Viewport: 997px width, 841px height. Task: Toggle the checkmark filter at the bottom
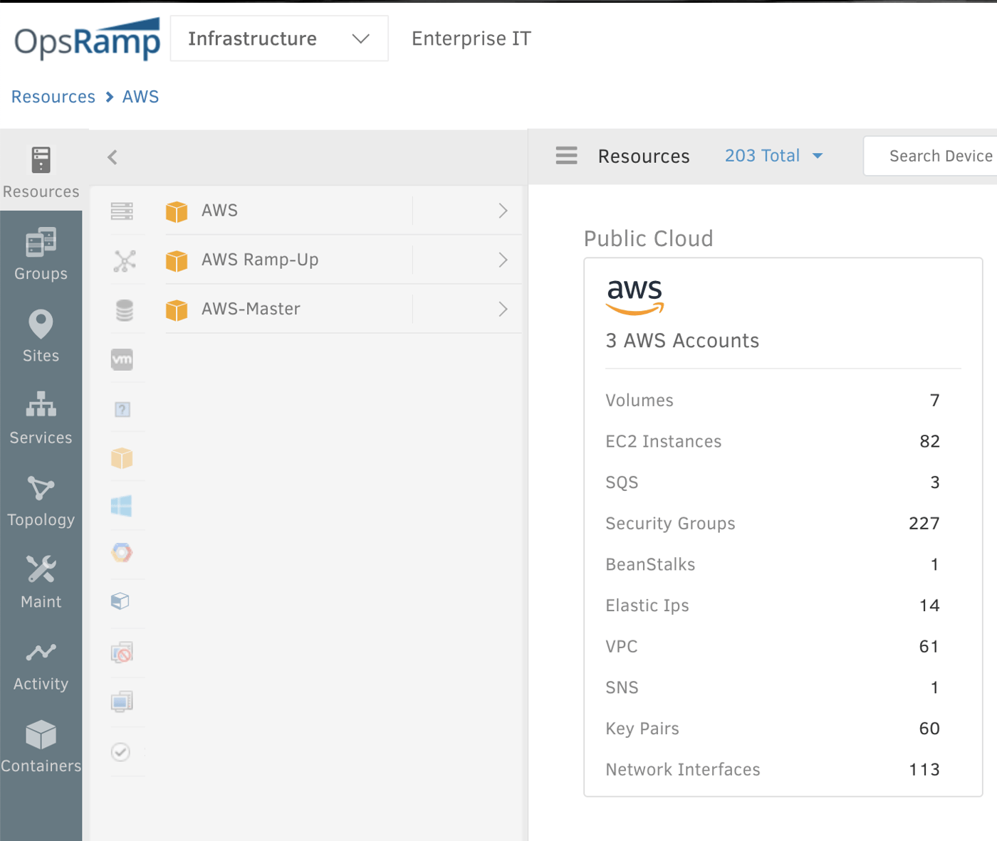(121, 752)
